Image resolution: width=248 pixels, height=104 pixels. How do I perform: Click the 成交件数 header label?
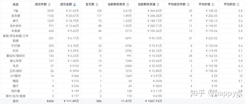[x=41, y=4]
